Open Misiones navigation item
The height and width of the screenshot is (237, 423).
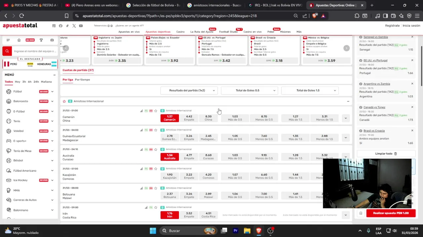coord(285,32)
